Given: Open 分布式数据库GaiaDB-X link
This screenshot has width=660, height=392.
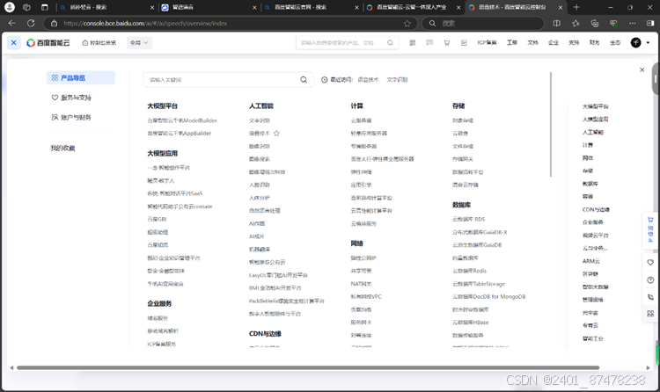Looking at the screenshot, I should 480,232.
